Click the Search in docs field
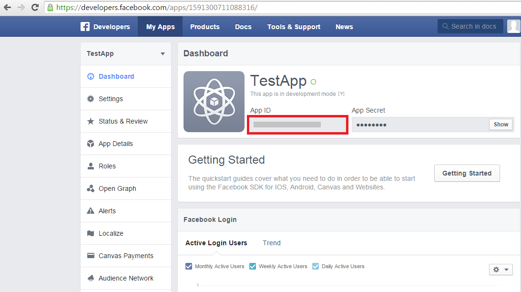 tap(470, 26)
